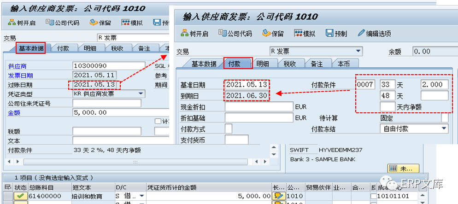The image size is (458, 204).
Task: Click green check status icon for 61400000
Action: [20, 196]
